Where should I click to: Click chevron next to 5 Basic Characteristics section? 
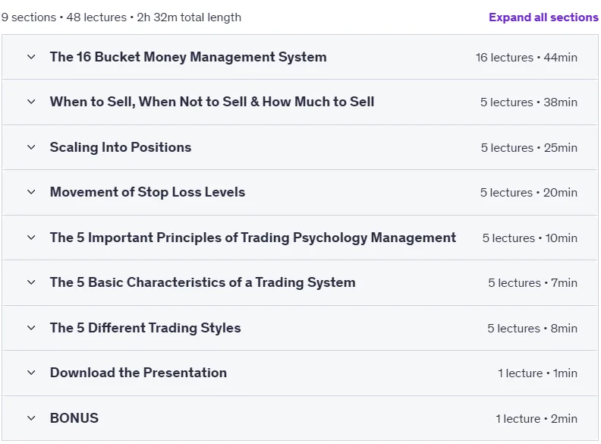click(x=31, y=282)
